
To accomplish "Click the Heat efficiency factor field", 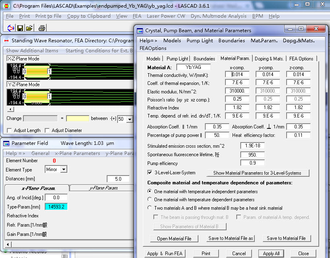I will [298, 135].
